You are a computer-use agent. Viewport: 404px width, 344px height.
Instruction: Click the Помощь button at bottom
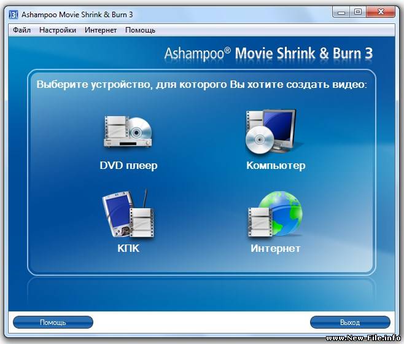pos(53,322)
